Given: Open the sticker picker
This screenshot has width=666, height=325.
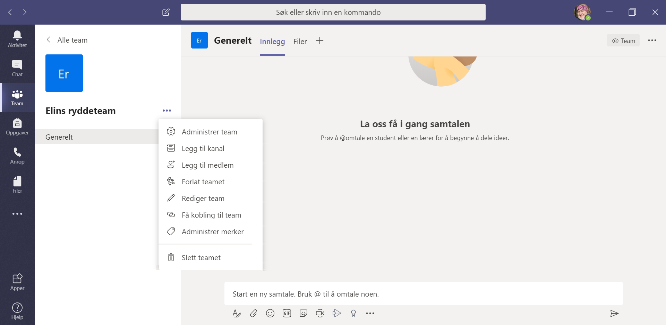Looking at the screenshot, I should [x=304, y=314].
